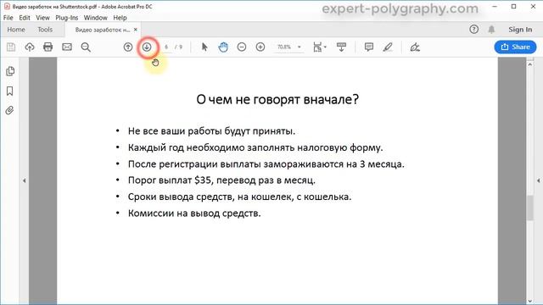Switch to the Home tab

(x=16, y=30)
